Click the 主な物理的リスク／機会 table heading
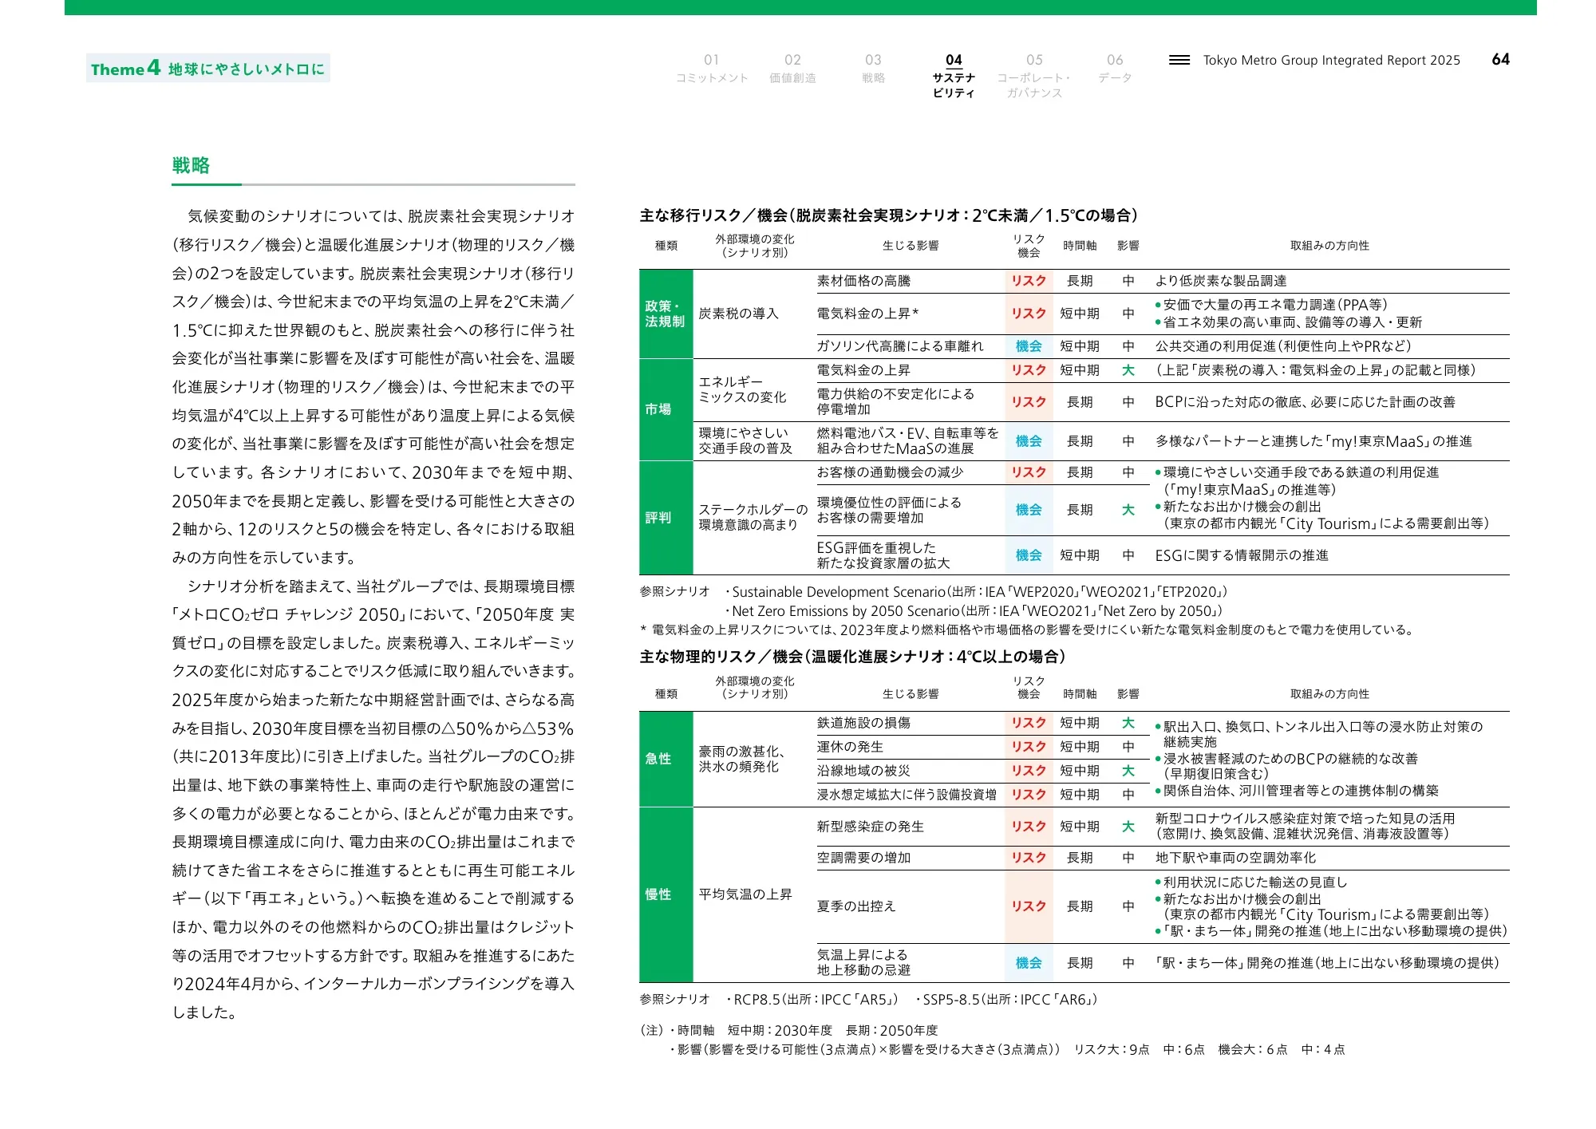 853,657
